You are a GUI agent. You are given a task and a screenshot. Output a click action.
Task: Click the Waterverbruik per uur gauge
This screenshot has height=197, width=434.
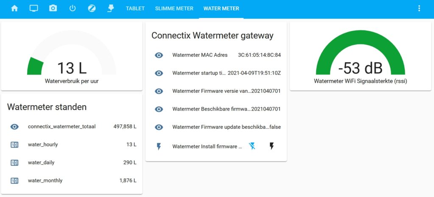[72, 56]
